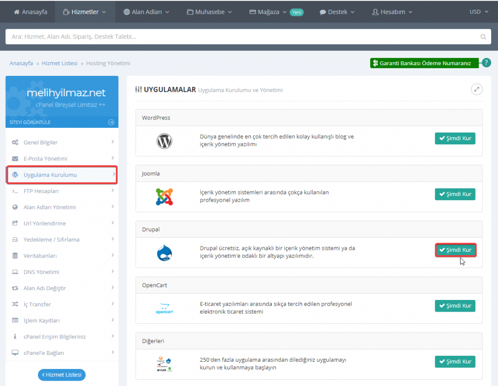Open E-Posta Yönetimi in sidebar
The image size is (498, 386).
tap(45, 158)
